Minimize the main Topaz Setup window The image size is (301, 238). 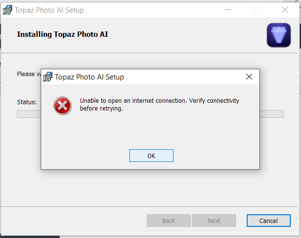(228, 10)
